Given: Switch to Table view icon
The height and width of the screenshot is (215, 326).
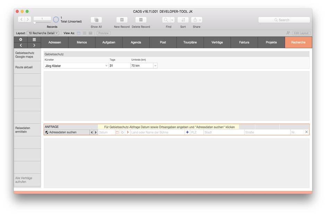Looking at the screenshot, I should point(91,33).
